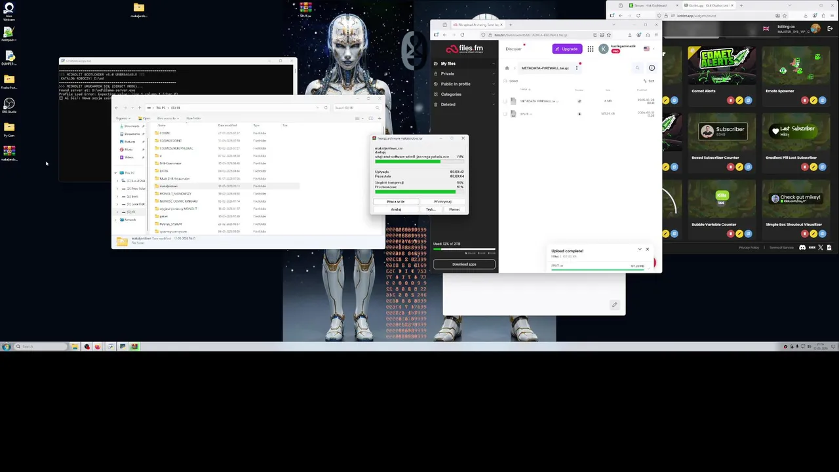Image resolution: width=839 pixels, height=472 pixels.
Task: Click the Windows Start button
Action: coord(6,347)
